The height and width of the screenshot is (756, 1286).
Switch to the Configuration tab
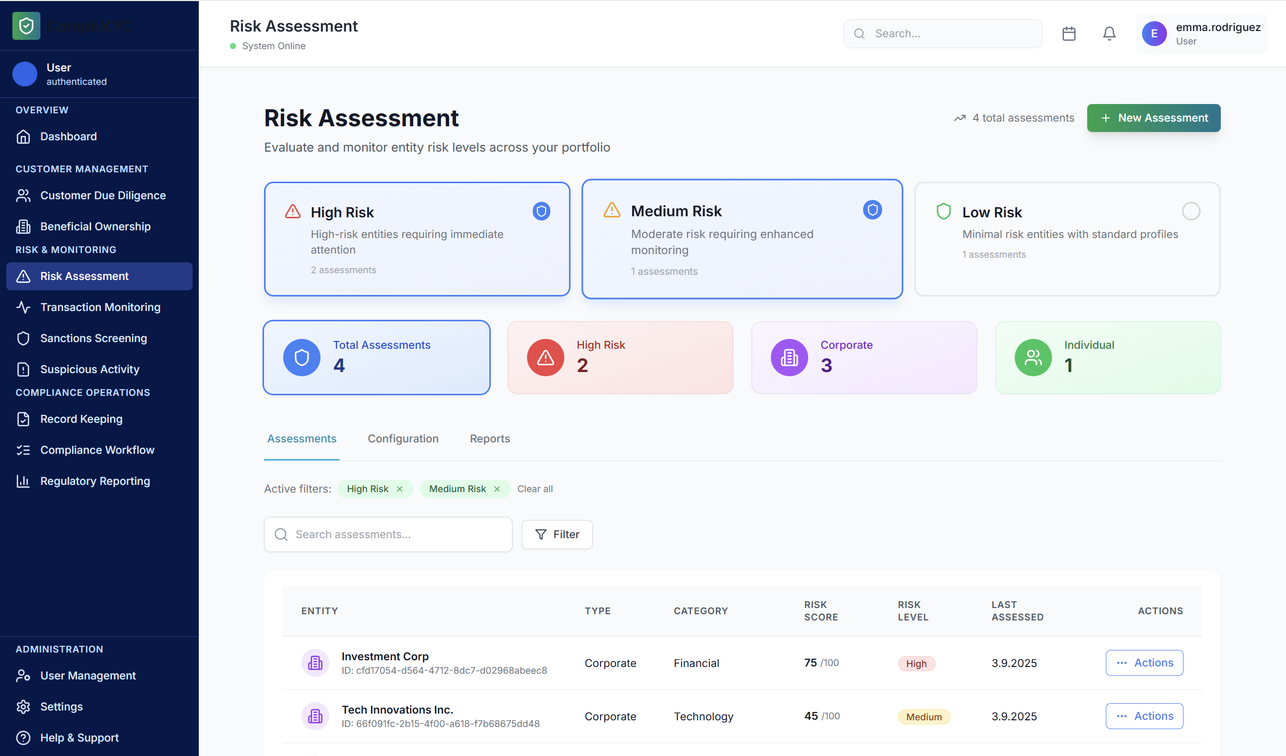pyautogui.click(x=403, y=439)
